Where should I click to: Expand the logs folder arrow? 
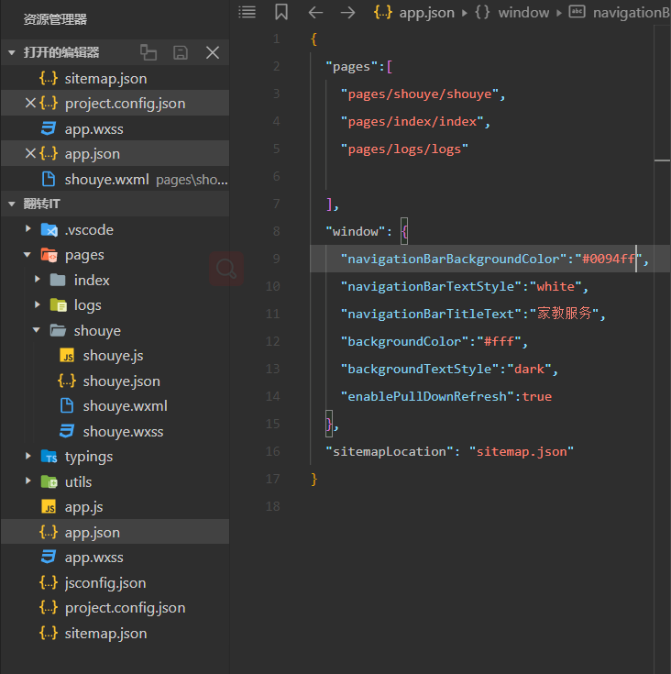click(x=38, y=304)
